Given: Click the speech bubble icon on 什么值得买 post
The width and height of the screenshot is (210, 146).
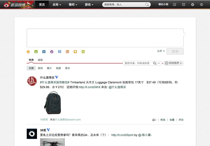Looking at the screenshot, I should point(154,120).
